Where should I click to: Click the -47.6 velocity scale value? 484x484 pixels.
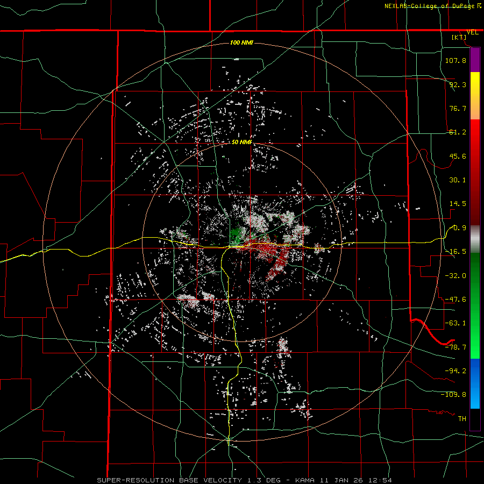point(455,300)
